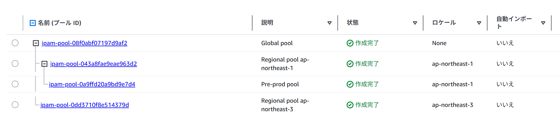Collapse the ipam-pool-08f0abf07197d9af2 tree node
Image resolution: width=560 pixels, height=118 pixels.
pyautogui.click(x=36, y=43)
